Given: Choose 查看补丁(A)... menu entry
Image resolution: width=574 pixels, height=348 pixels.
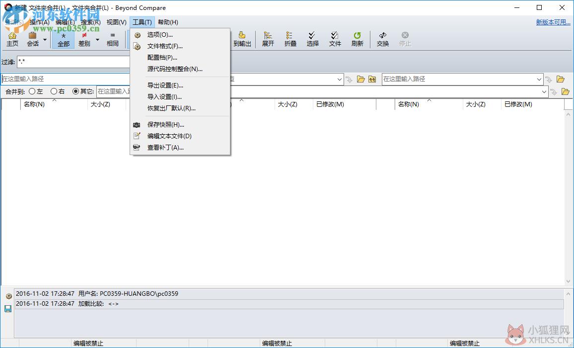Looking at the screenshot, I should pyautogui.click(x=180, y=148).
